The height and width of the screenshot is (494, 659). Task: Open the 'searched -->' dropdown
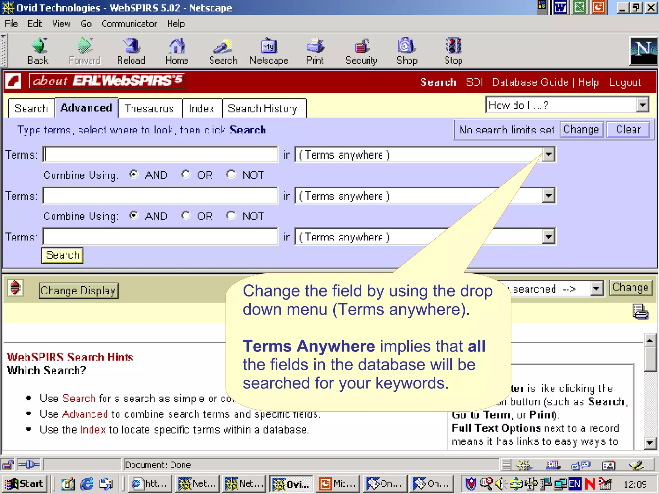596,288
